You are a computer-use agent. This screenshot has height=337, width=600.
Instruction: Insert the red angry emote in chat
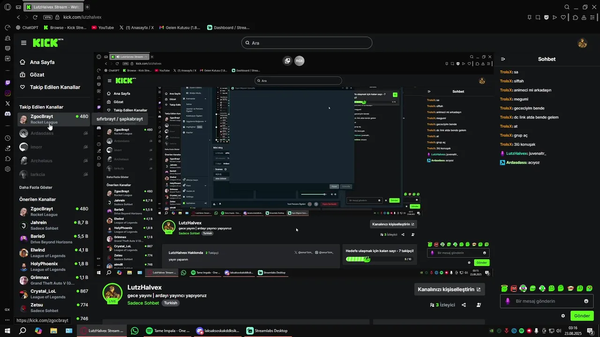514,288
